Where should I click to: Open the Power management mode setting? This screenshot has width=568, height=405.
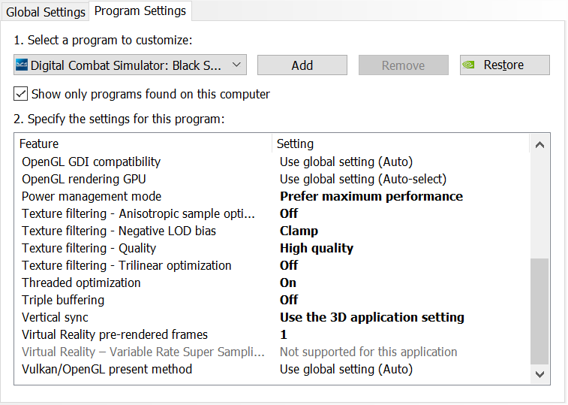pos(371,196)
